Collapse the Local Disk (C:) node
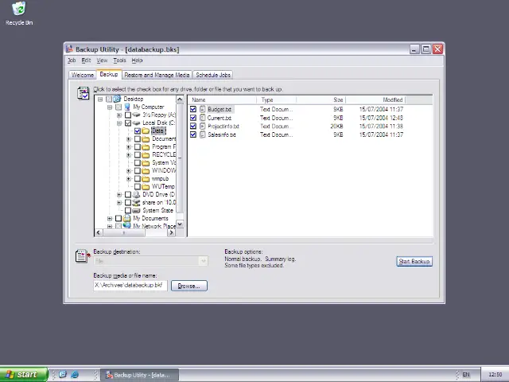Screen dimensions: 509x382 click(x=119, y=123)
